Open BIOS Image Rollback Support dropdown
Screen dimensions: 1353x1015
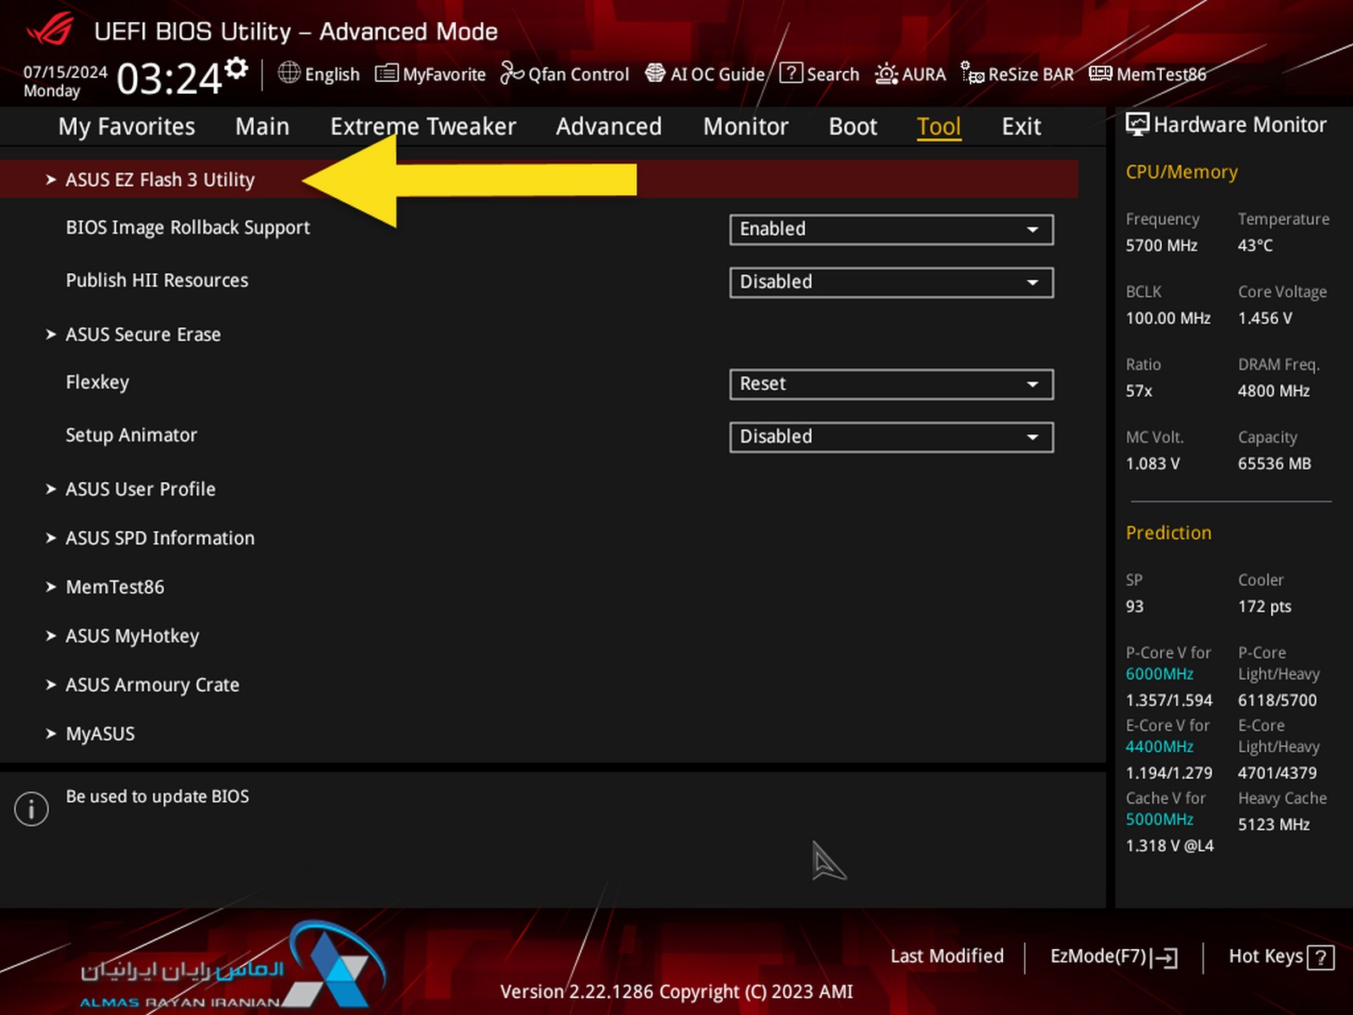tap(891, 229)
